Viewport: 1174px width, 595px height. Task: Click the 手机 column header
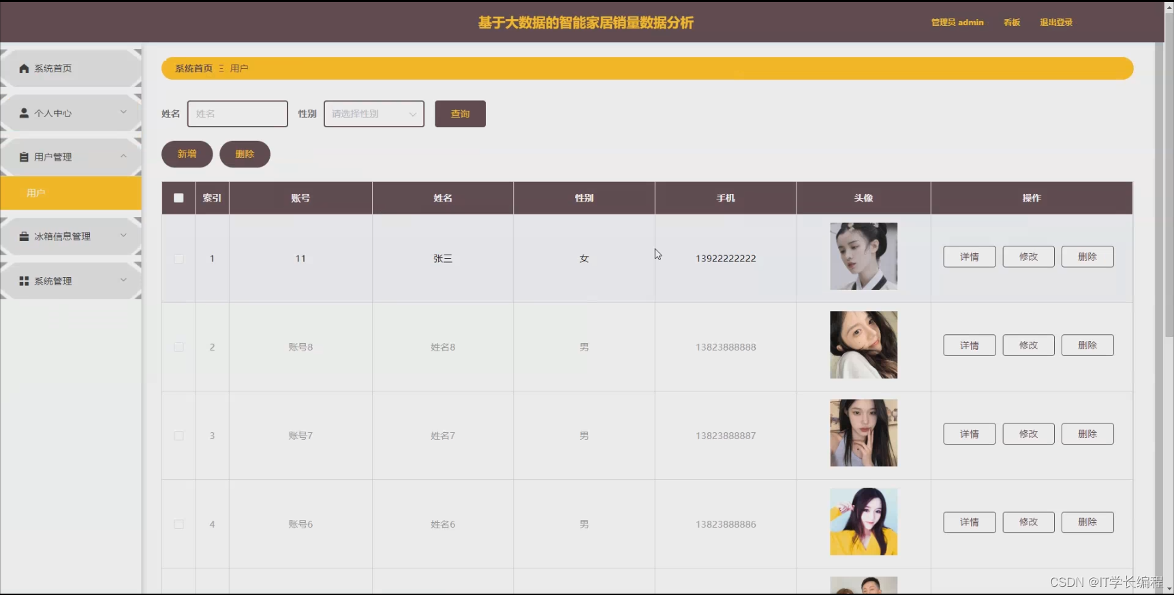(x=726, y=198)
